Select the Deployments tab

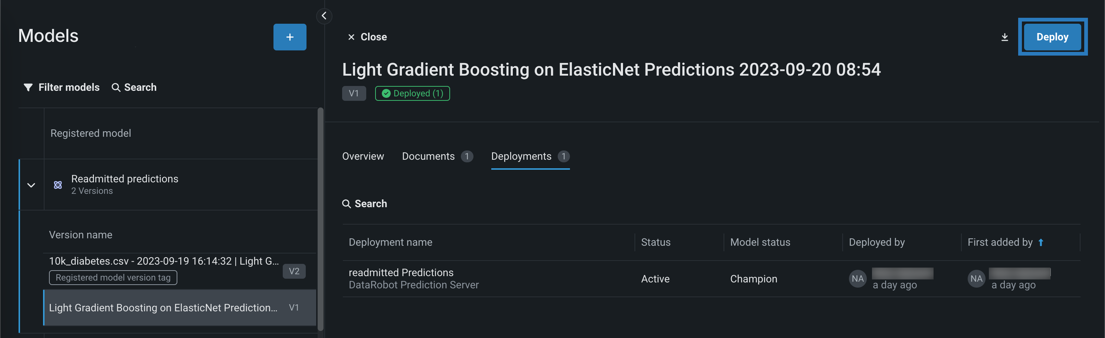click(521, 156)
